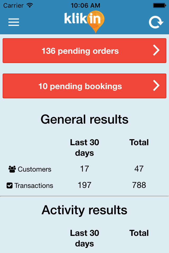Click the Transactions row label
Viewport: 169px width, 253px height.
pyautogui.click(x=34, y=186)
